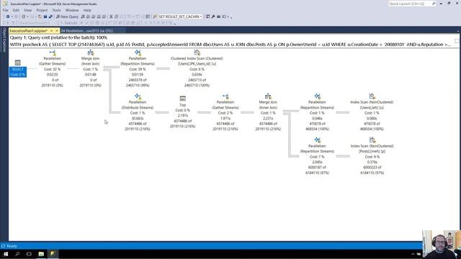The height and width of the screenshot is (259, 461).
Task: Open the document tab list dropdown arrow
Action: coord(458,30)
